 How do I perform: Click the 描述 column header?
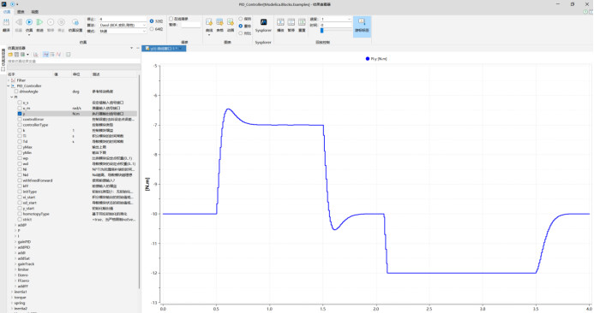pyautogui.click(x=96, y=74)
